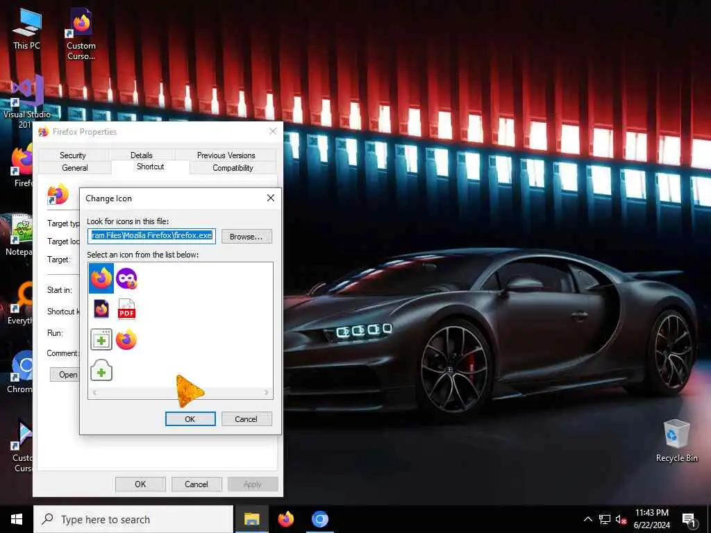Select the tab-shaped green plus icon
The height and width of the screenshot is (533, 711).
101,371
